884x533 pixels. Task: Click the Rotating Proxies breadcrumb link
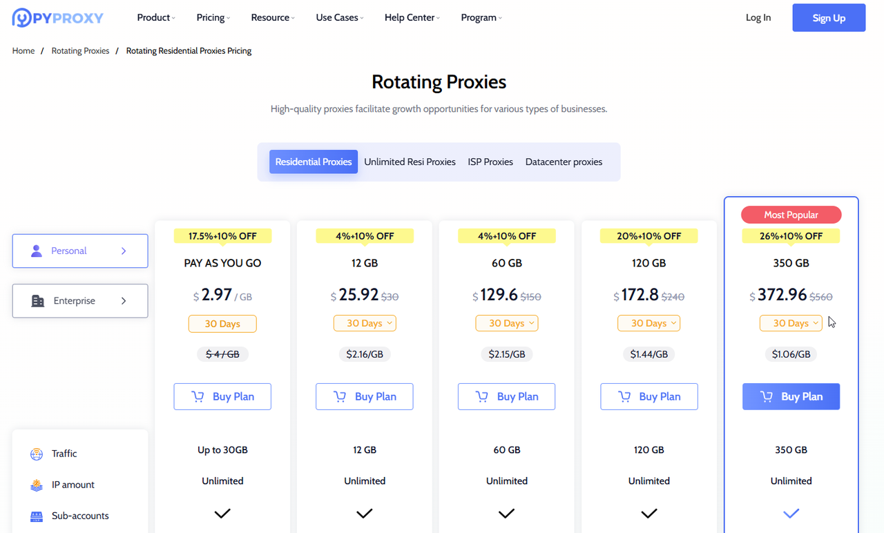pyautogui.click(x=80, y=50)
